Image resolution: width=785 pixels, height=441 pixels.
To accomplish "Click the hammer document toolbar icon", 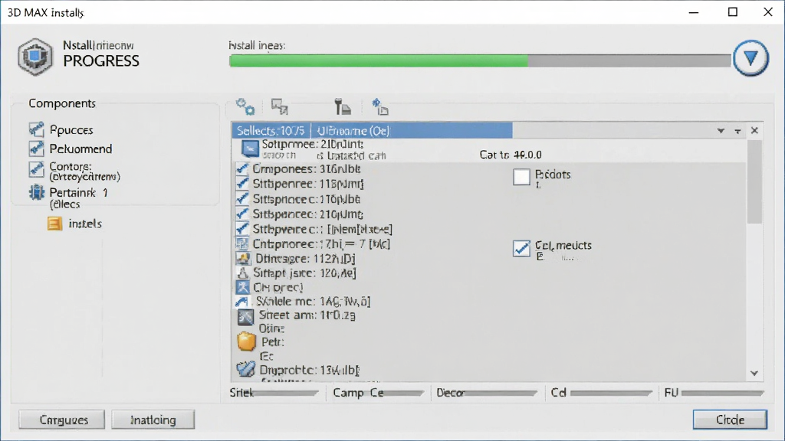I will tap(343, 106).
